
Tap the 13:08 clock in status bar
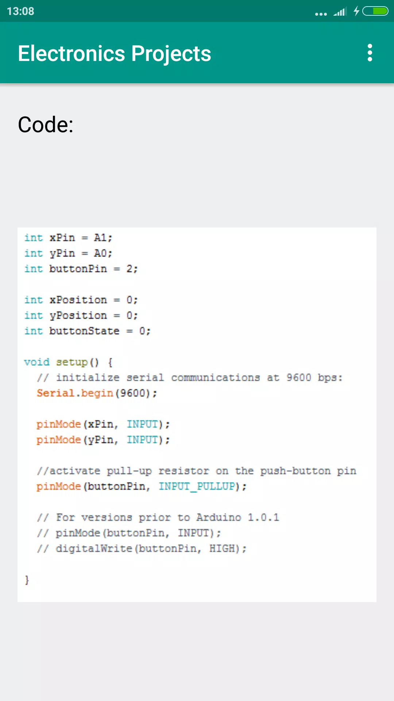click(x=20, y=11)
